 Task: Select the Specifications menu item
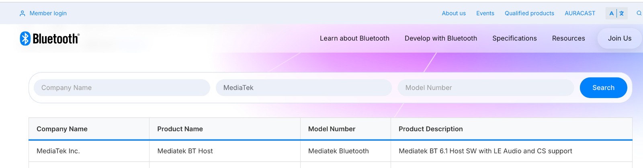point(514,39)
